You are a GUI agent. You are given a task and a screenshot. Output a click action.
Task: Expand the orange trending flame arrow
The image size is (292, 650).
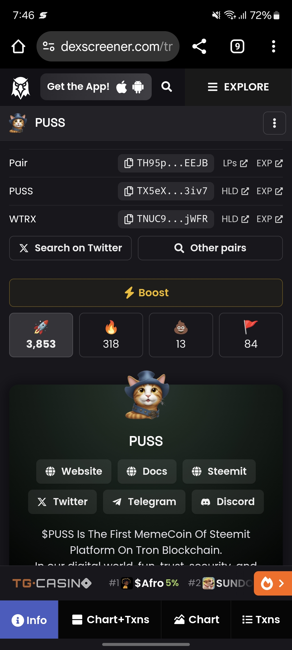[x=273, y=583]
